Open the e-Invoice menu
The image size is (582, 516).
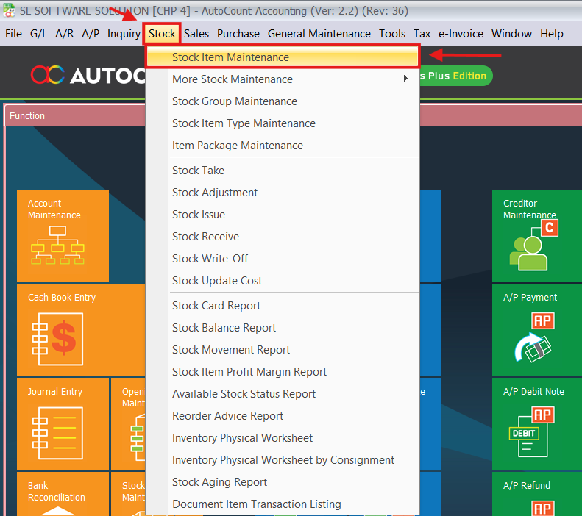[461, 34]
